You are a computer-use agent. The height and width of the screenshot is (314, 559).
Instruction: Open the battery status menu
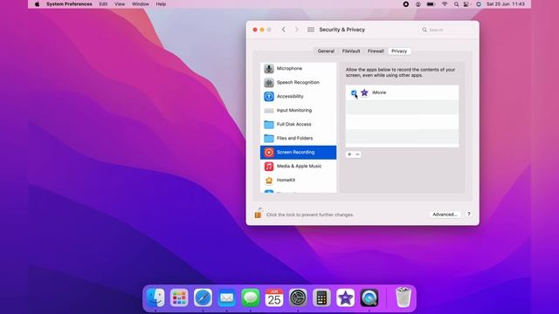coord(431,4)
